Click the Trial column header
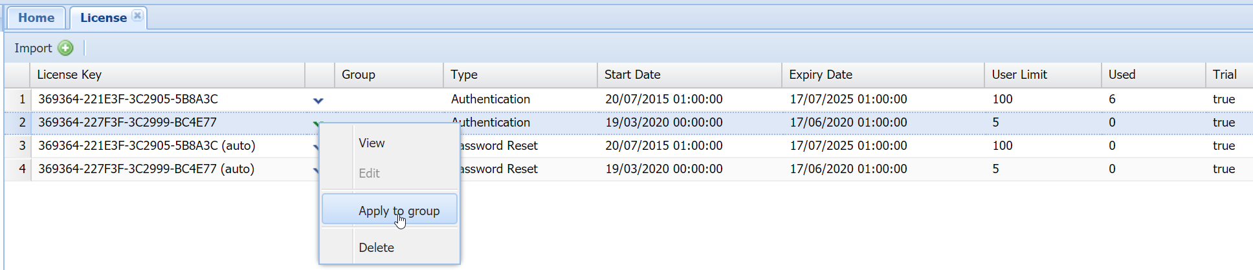 1224,75
